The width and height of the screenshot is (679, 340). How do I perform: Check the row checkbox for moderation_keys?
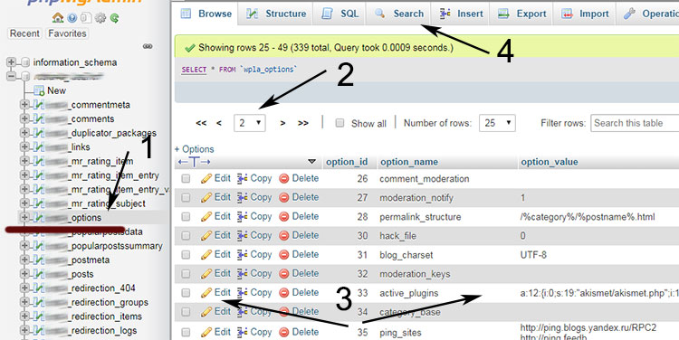pos(186,274)
